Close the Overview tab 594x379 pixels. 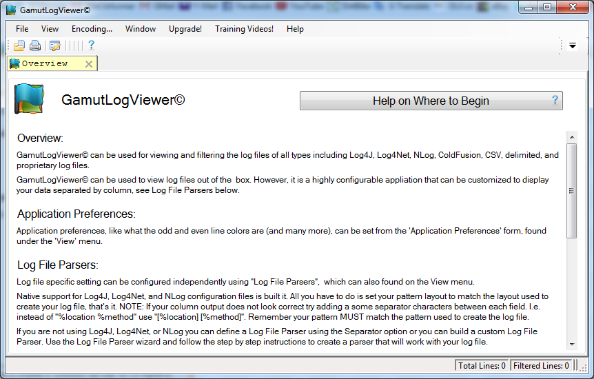pos(88,64)
